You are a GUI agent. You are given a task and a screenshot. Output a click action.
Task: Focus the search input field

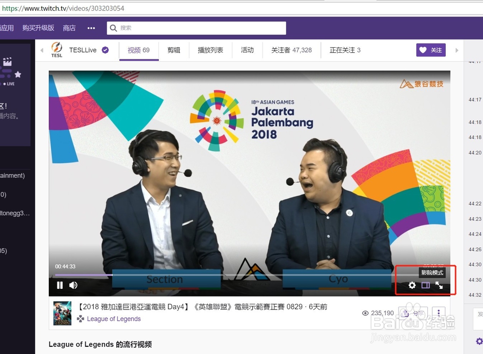tap(197, 28)
